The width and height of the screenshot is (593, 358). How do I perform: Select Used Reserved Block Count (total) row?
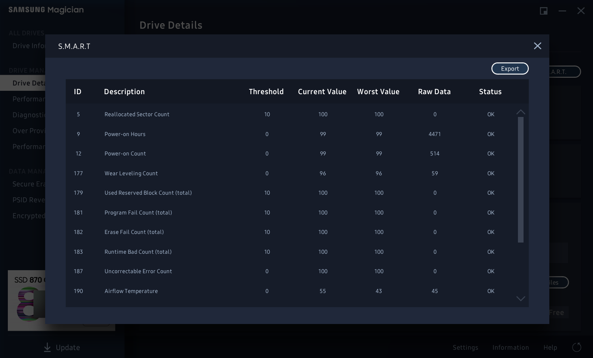291,193
